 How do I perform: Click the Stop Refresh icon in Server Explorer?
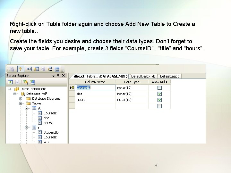[x=17, y=82]
